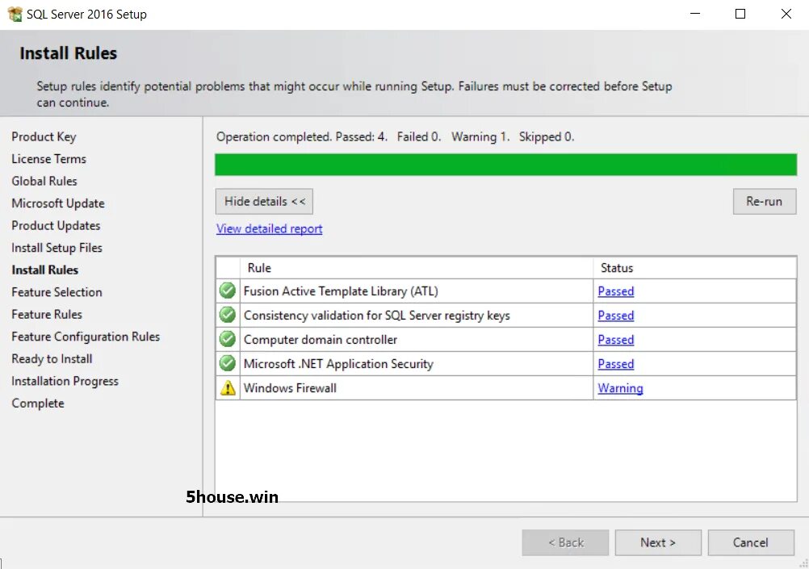Select the Install Setup Files step
Screen dimensions: 809x569
click(57, 248)
